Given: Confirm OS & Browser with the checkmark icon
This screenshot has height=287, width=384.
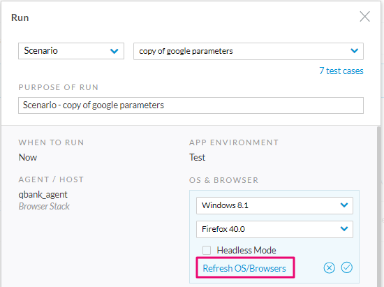Looking at the screenshot, I should pyautogui.click(x=347, y=267).
